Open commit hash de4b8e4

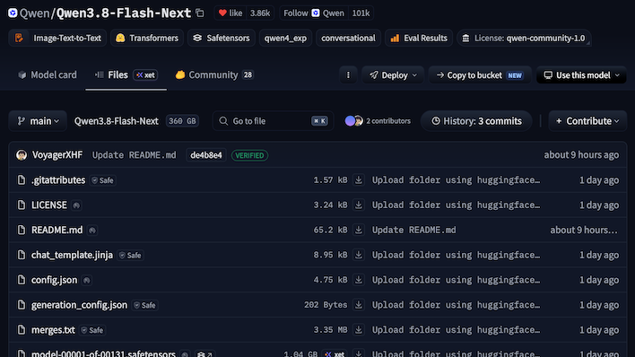click(206, 155)
